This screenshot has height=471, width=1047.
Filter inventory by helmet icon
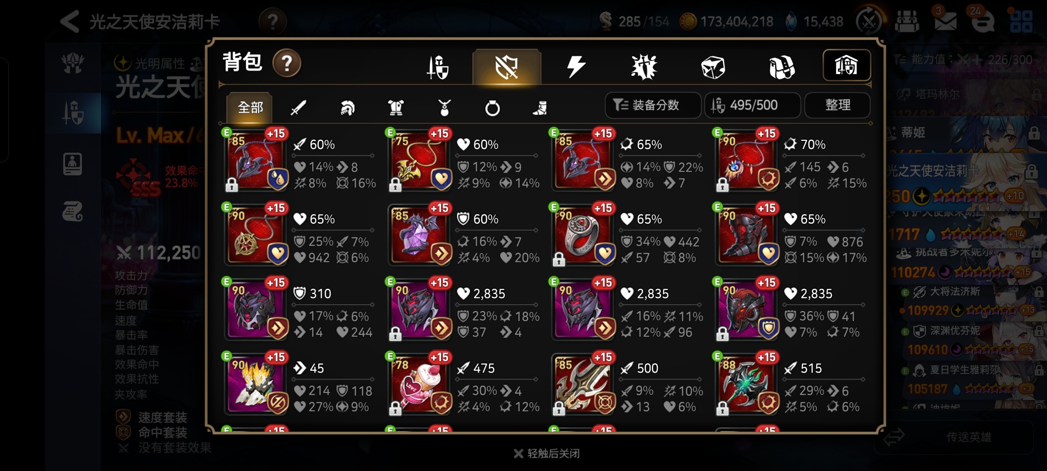tap(347, 108)
